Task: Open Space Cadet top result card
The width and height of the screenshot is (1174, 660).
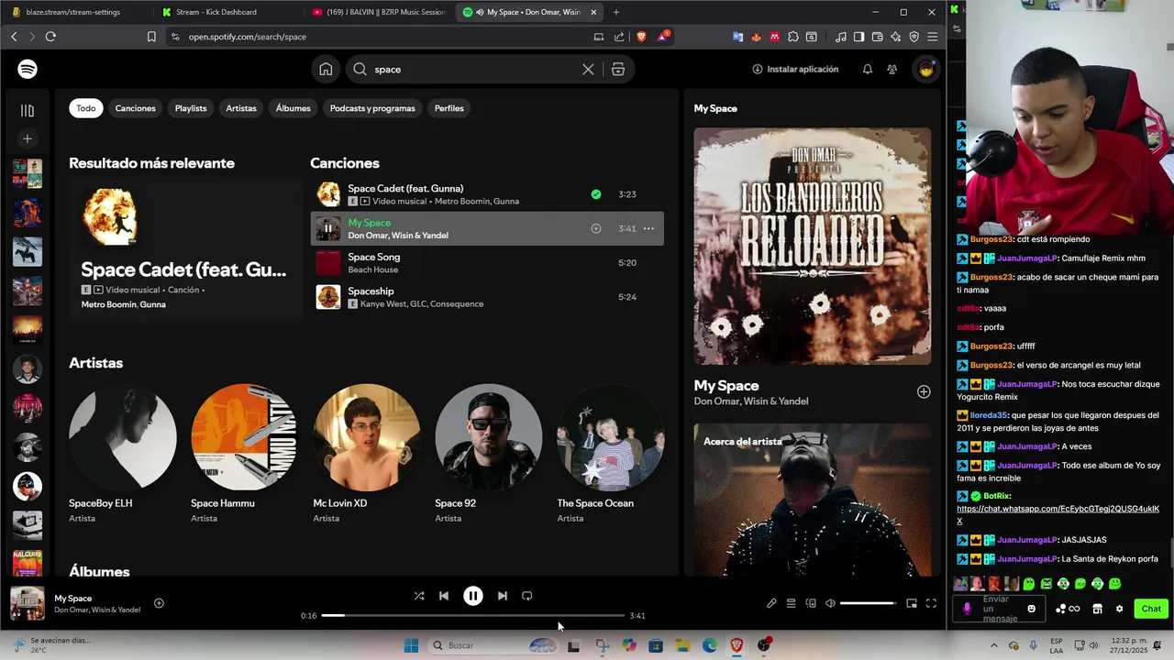Action: coord(184,249)
